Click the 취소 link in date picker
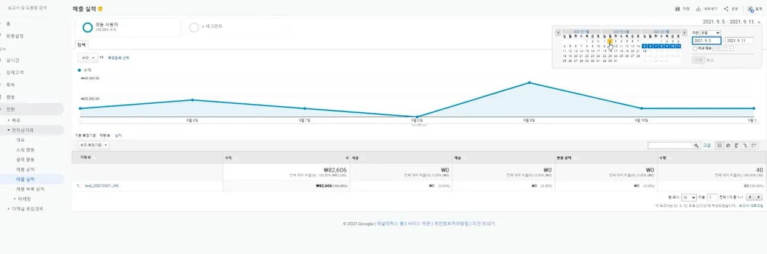Image resolution: width=767 pixels, height=254 pixels. tap(711, 60)
